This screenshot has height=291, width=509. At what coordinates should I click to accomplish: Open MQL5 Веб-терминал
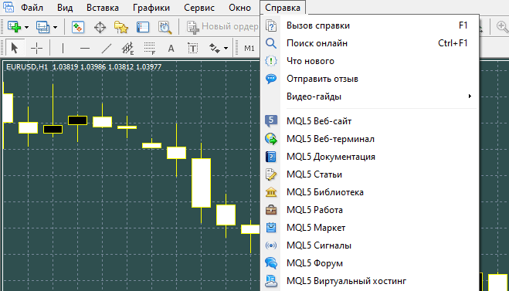pyautogui.click(x=370, y=139)
